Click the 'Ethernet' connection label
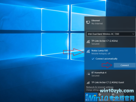The height and width of the screenshot is (102, 136). [95, 20]
